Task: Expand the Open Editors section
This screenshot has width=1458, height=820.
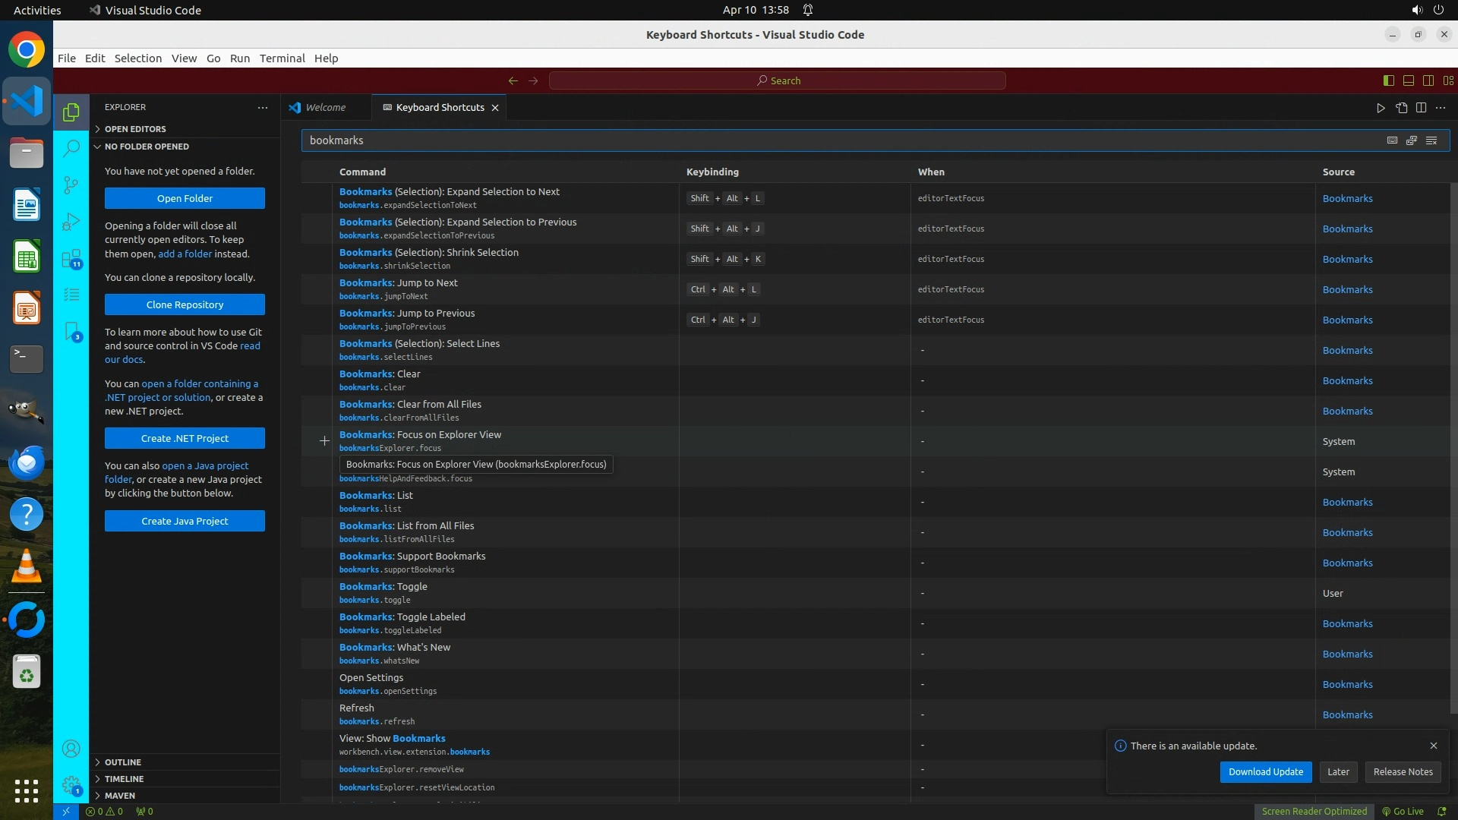Action: click(x=135, y=129)
